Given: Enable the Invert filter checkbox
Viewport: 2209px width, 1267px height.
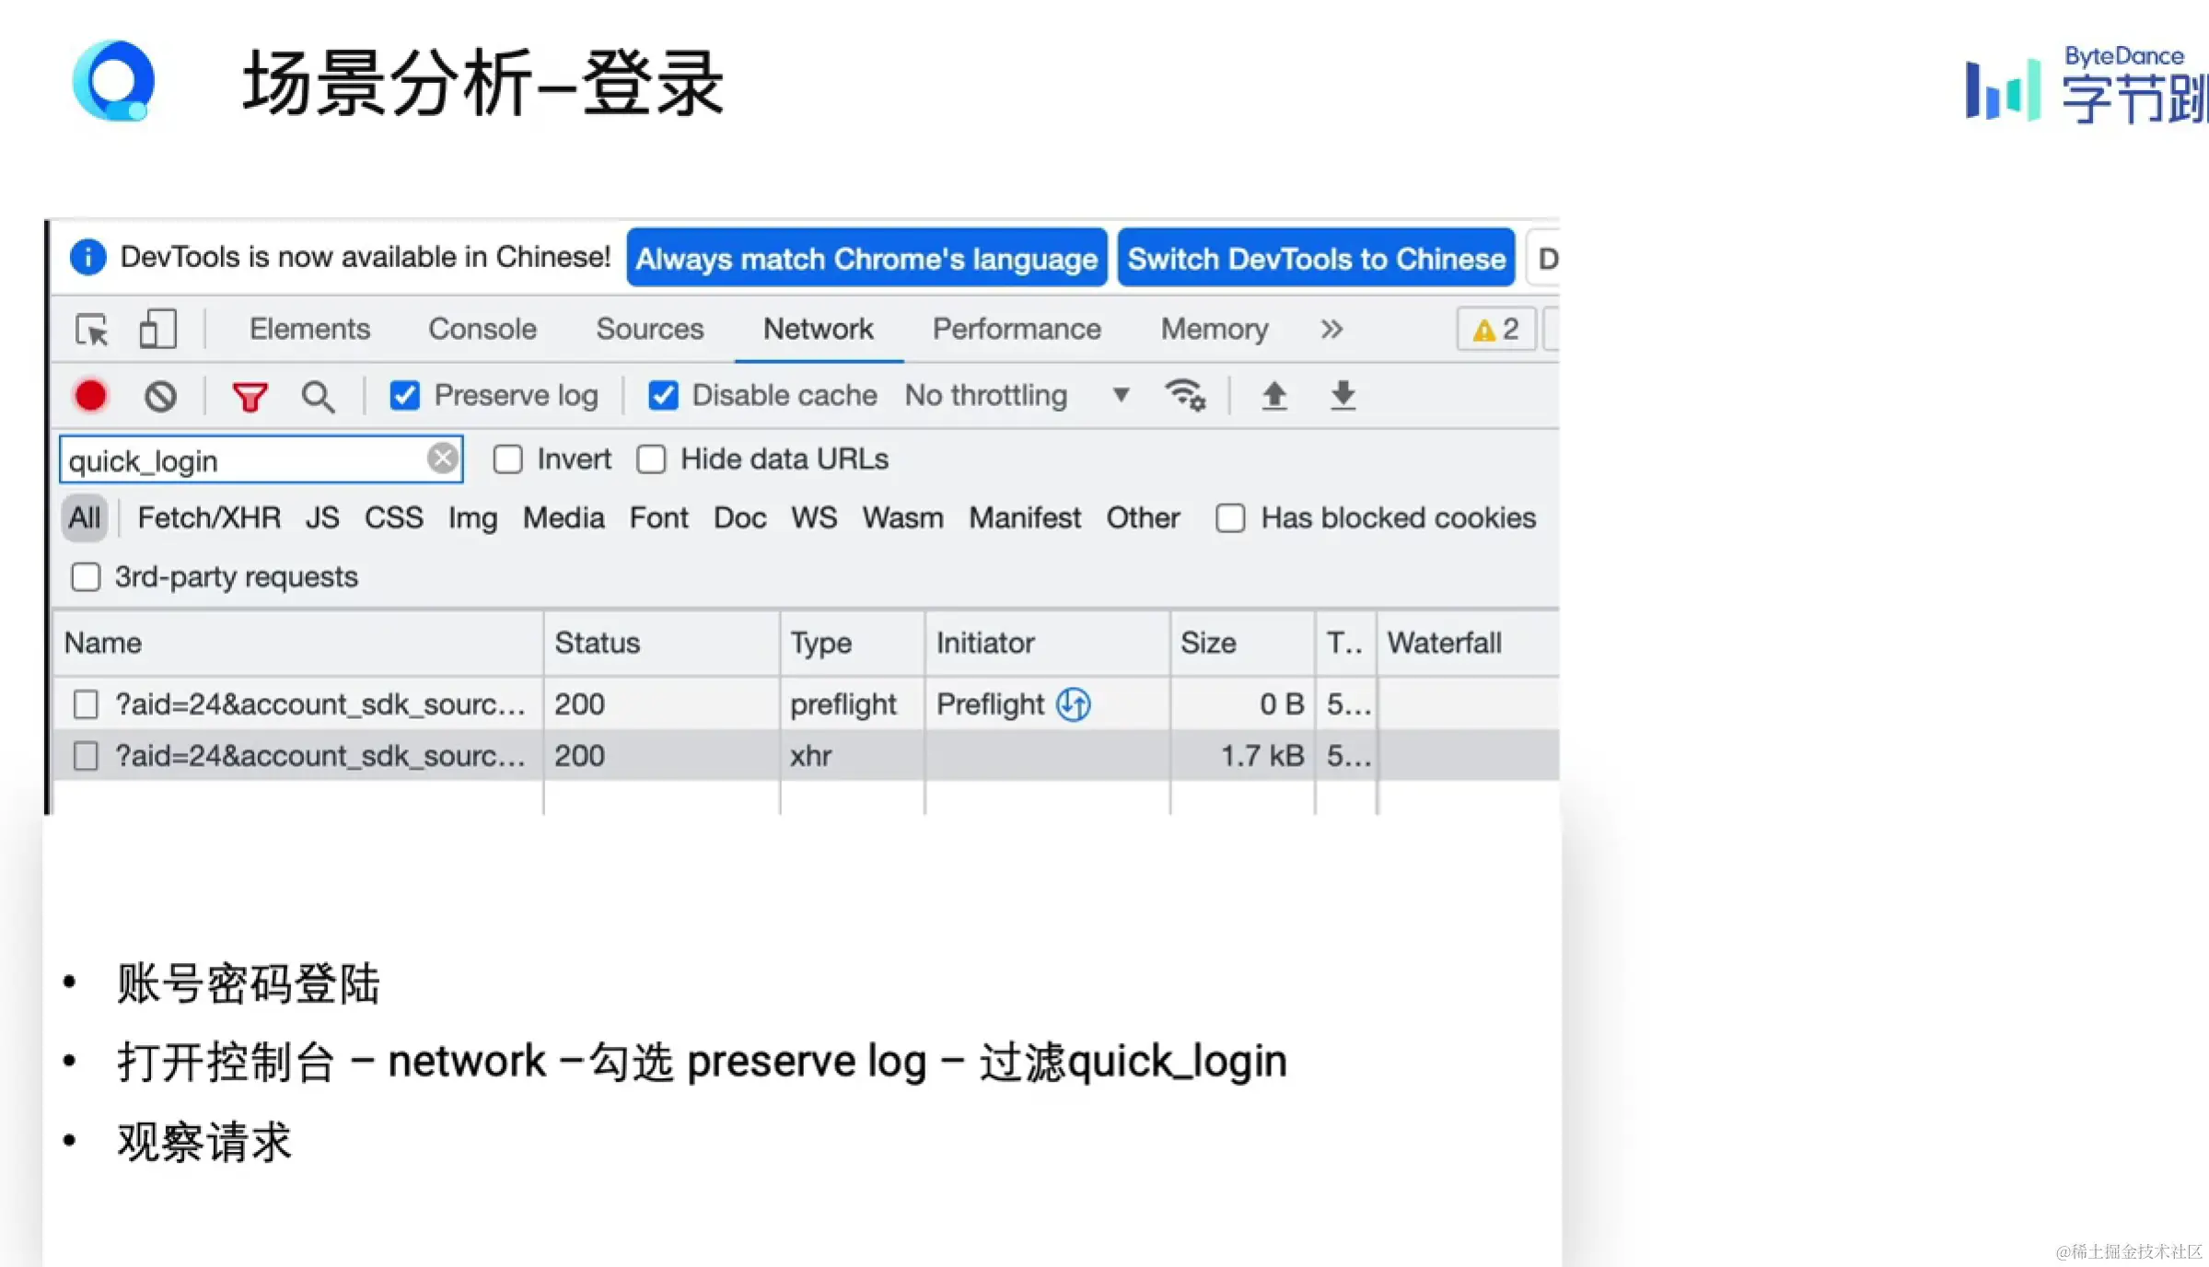Looking at the screenshot, I should click(507, 459).
